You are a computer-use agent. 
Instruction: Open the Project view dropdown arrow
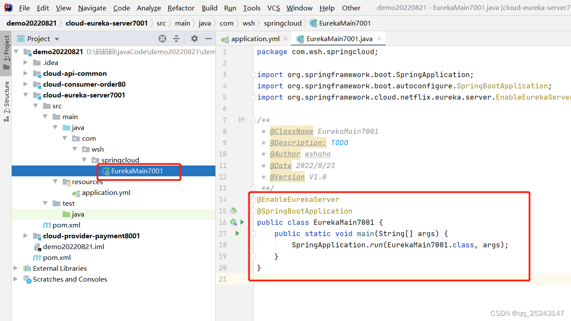coord(57,39)
